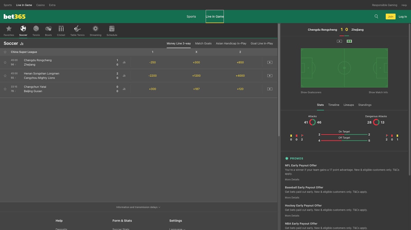411x230 pixels.
Task: Favorite the China Super League star
Action: coord(5,52)
